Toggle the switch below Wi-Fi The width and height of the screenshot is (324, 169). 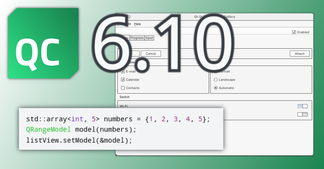(302, 114)
